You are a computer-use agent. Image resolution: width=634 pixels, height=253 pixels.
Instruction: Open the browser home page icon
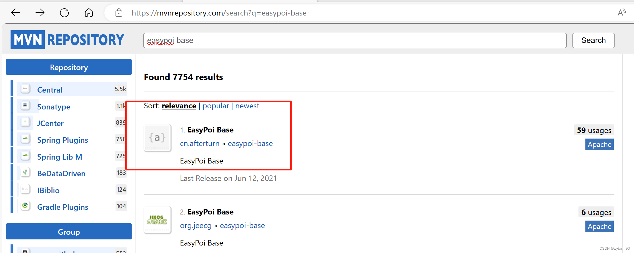89,12
